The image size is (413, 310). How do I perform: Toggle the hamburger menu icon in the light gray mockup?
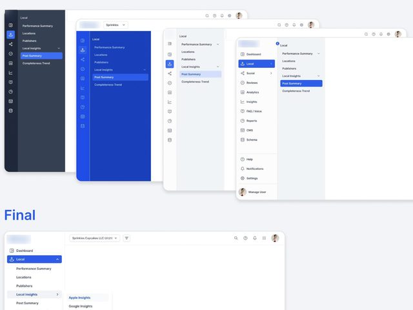(170, 43)
